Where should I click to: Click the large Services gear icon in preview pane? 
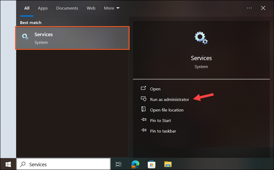click(x=201, y=37)
